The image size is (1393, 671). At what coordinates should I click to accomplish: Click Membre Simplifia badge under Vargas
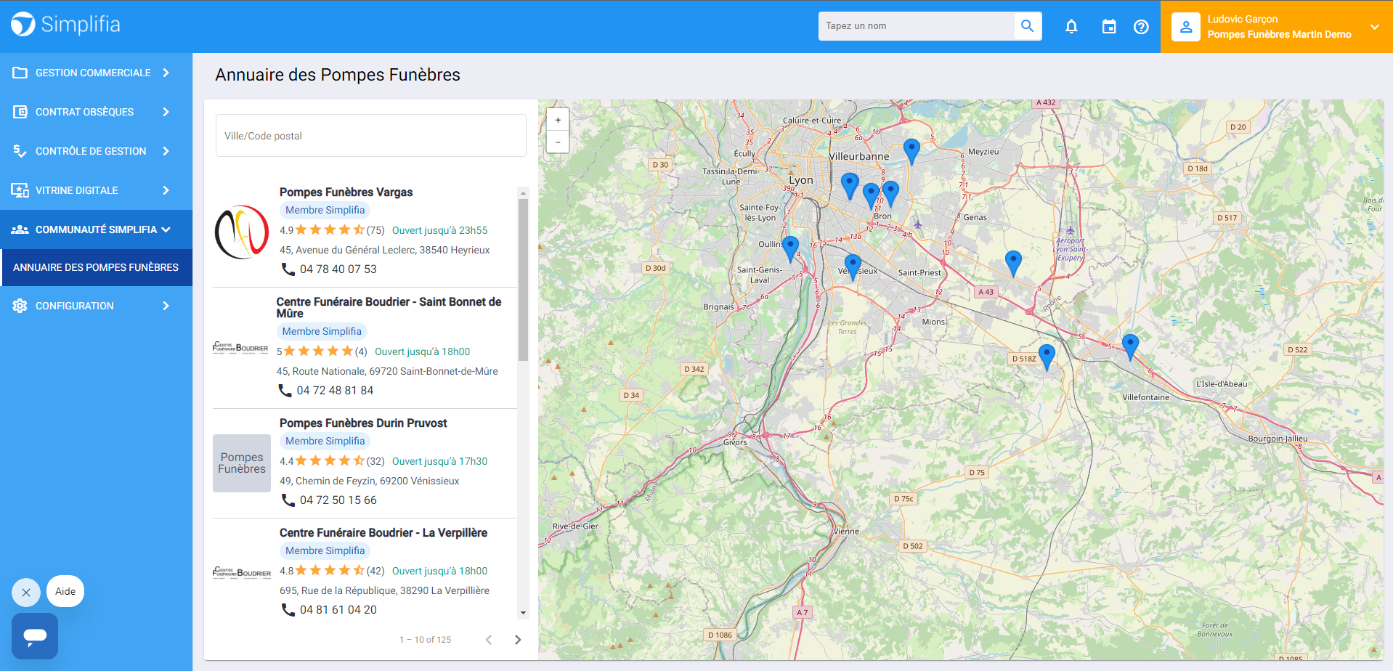[325, 210]
